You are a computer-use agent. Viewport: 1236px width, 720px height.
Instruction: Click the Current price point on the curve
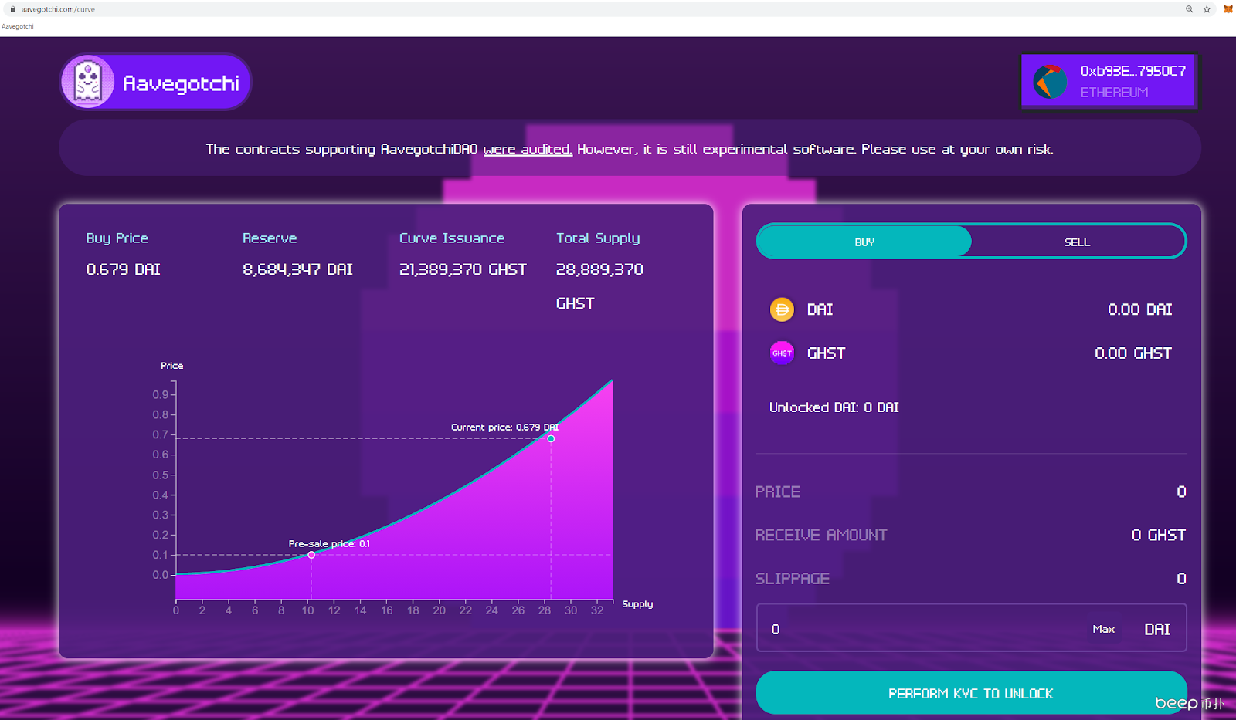(x=551, y=438)
